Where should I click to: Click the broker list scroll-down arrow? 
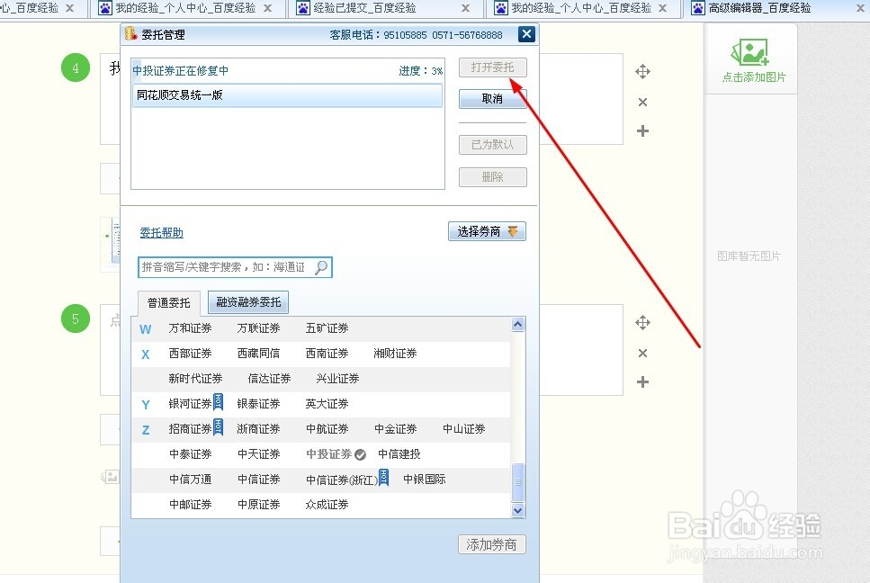coord(517,510)
